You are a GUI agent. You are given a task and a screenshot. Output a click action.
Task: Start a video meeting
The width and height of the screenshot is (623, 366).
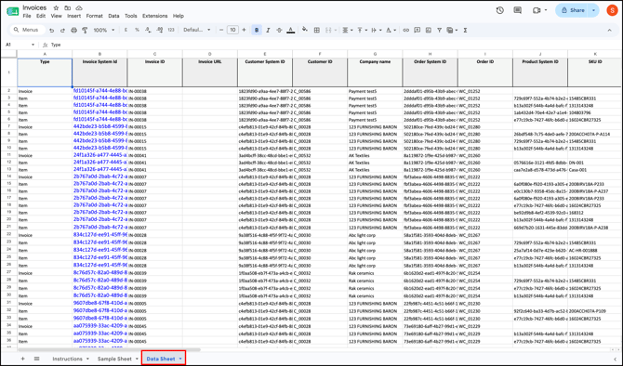coord(537,10)
